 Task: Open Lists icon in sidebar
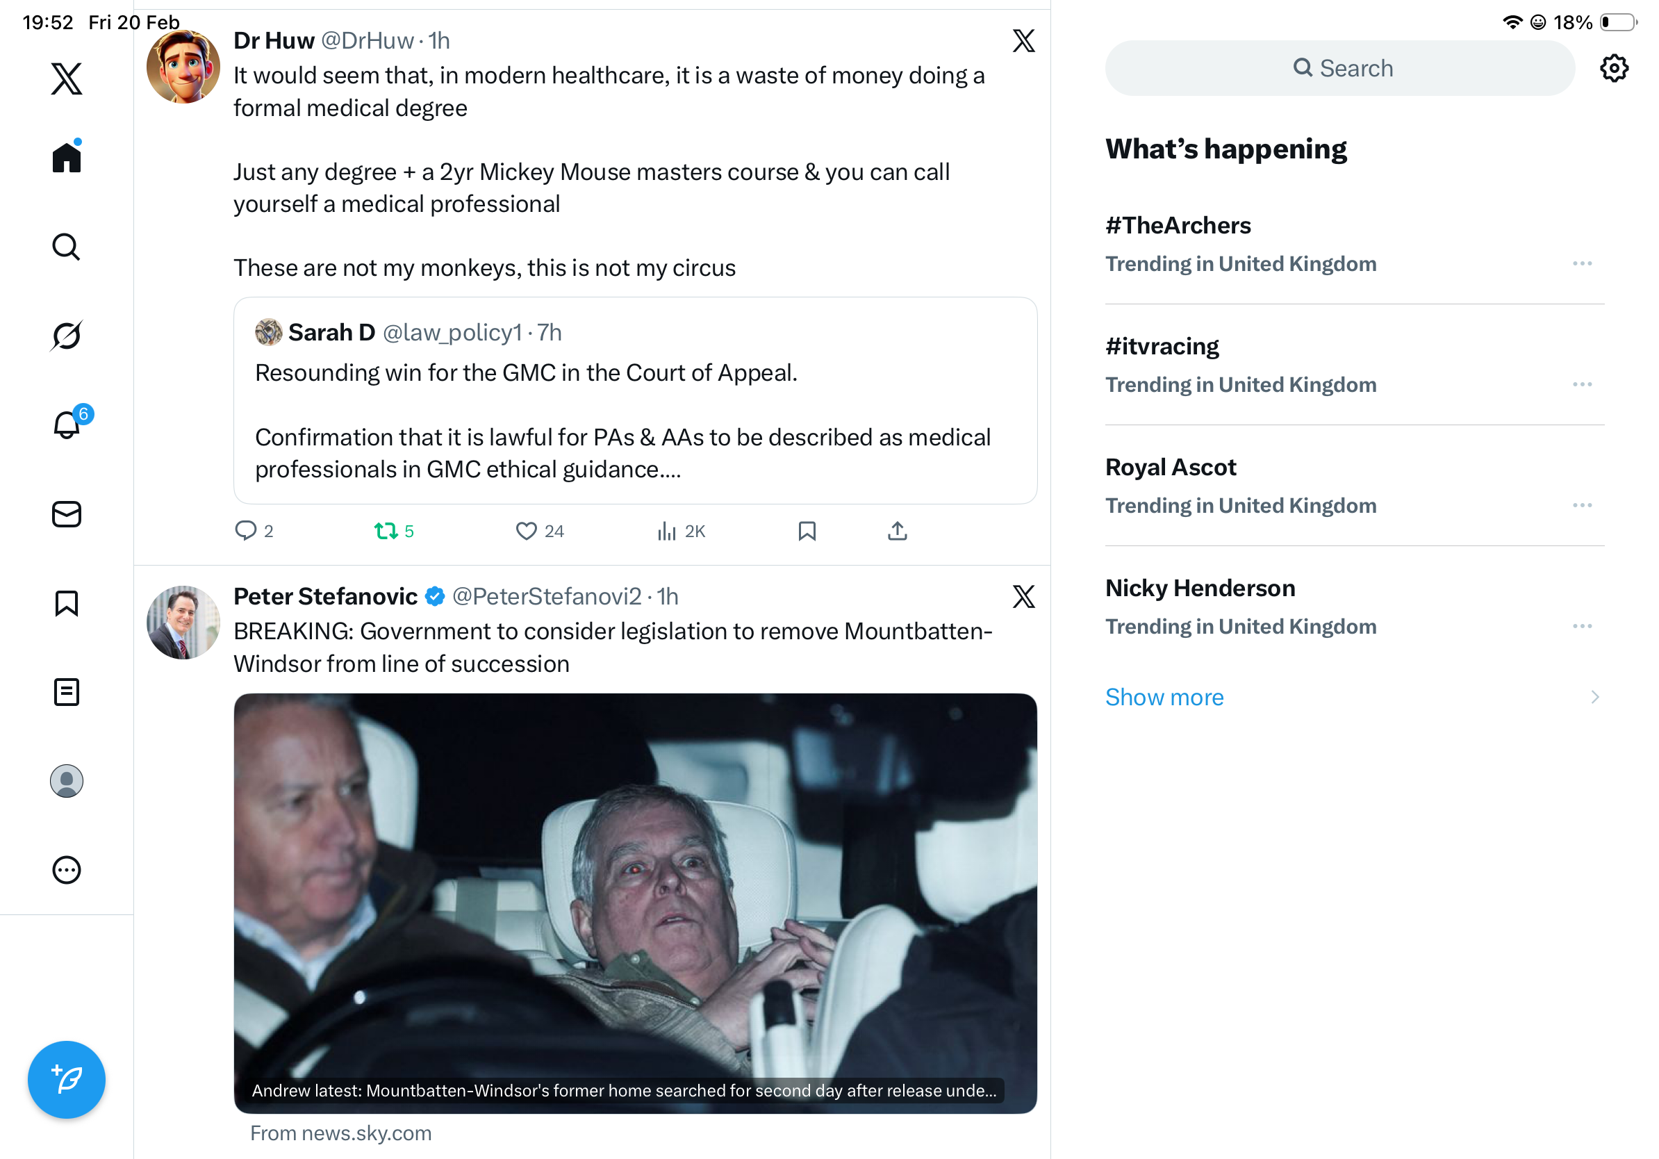click(x=67, y=692)
